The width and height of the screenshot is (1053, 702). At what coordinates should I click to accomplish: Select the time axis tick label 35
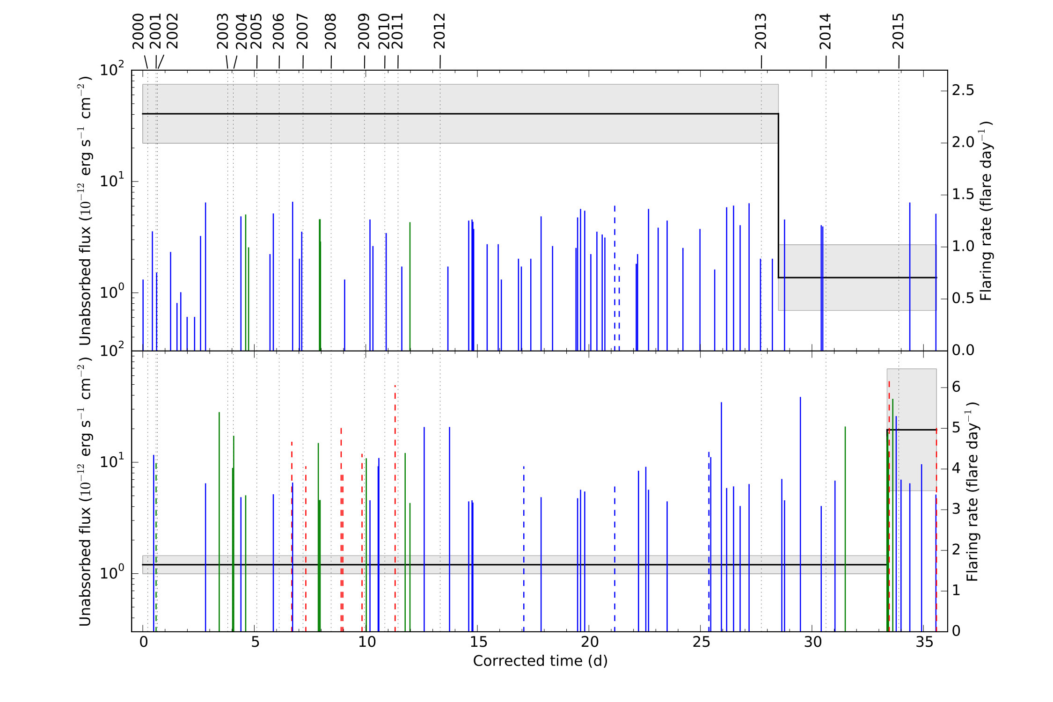pyautogui.click(x=924, y=642)
